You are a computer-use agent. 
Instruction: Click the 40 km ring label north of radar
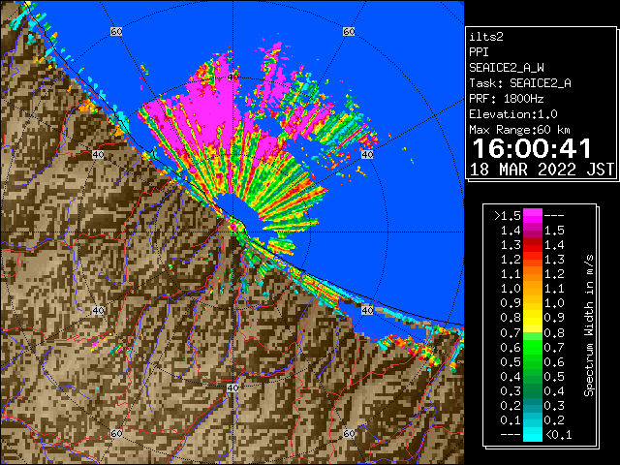tap(233, 77)
